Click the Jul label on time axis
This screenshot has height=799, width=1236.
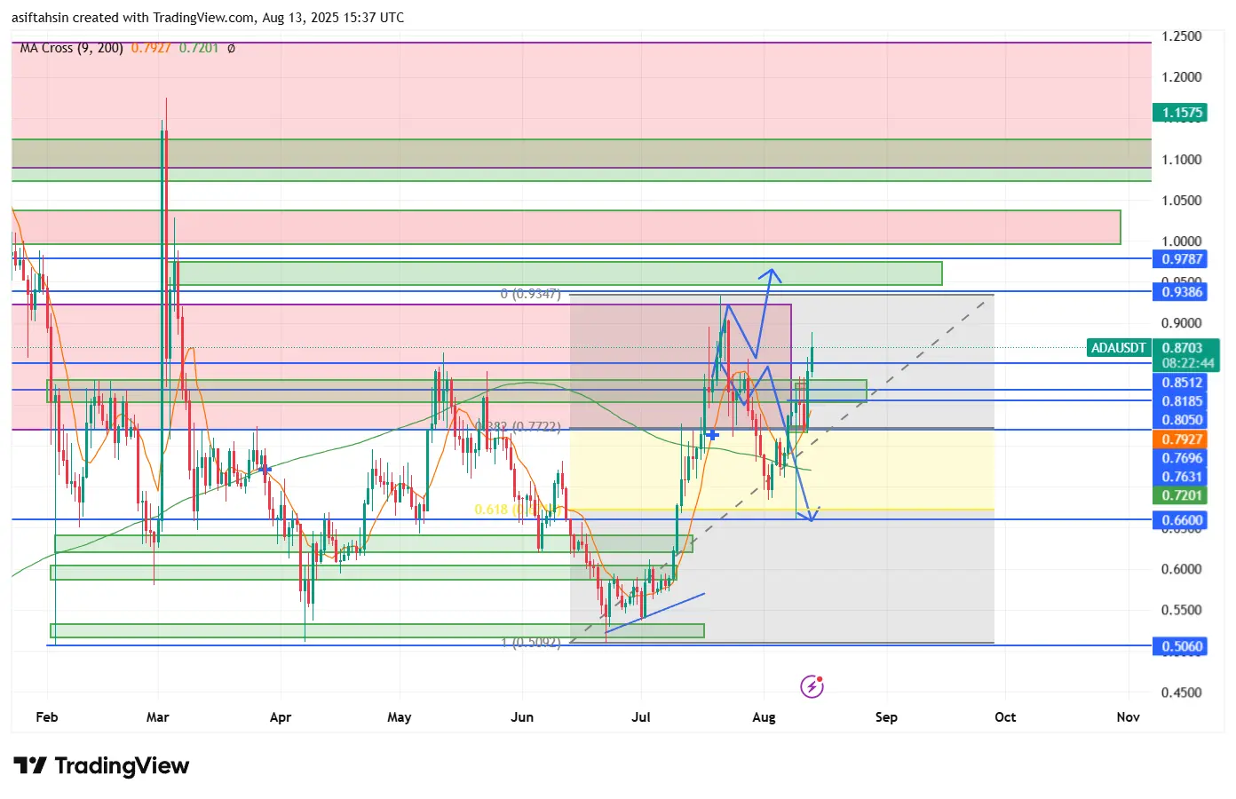coord(640,717)
